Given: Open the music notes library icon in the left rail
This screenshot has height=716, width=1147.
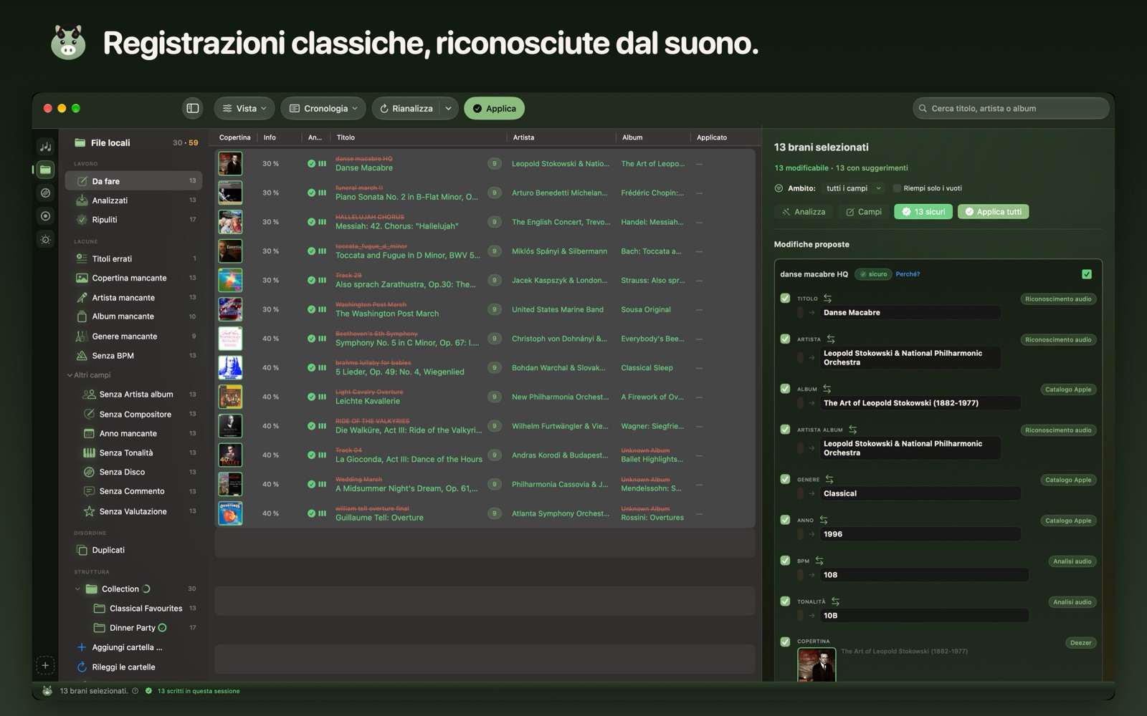Looking at the screenshot, I should (x=45, y=147).
